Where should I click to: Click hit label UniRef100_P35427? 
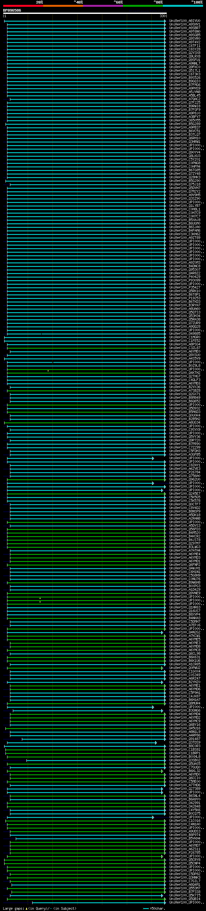(x=185, y=288)
